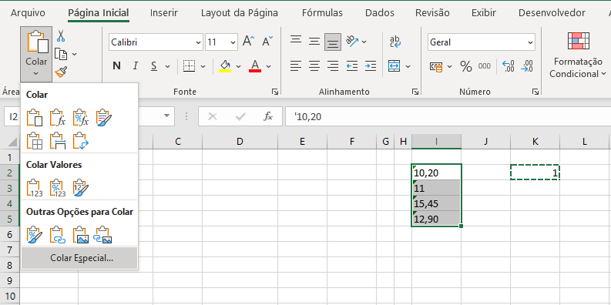
Task: Click Merge and Center icon
Action: (394, 65)
